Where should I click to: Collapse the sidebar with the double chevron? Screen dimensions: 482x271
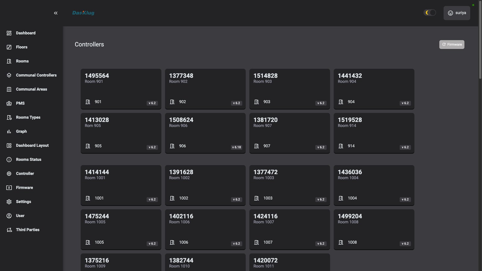click(56, 13)
